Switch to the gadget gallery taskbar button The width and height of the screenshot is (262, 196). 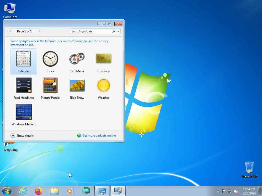(118, 191)
